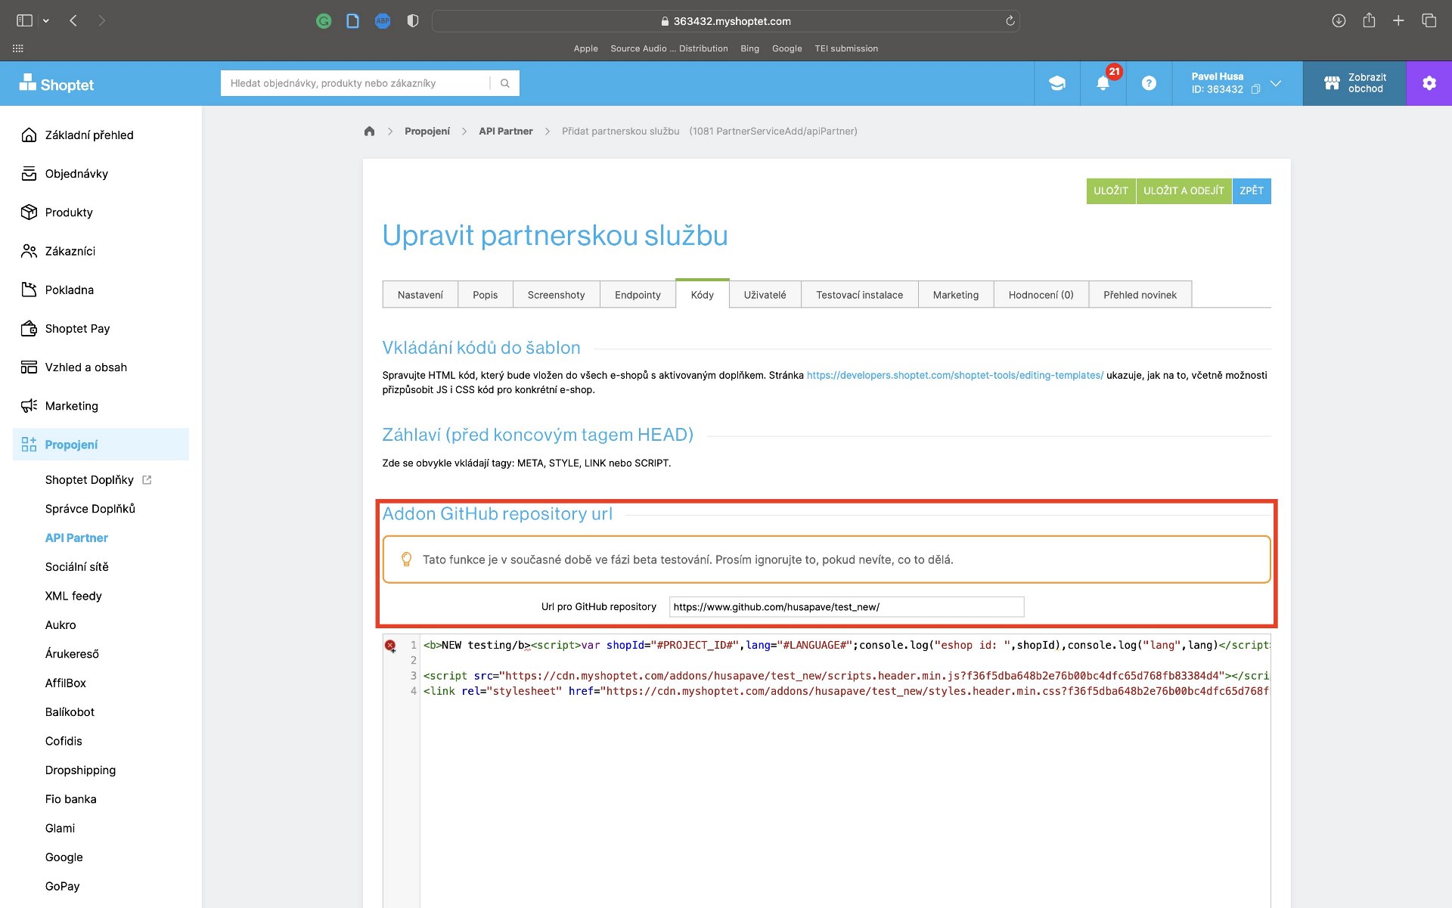The image size is (1452, 908).
Task: Select the Kódy tab
Action: tap(702, 294)
